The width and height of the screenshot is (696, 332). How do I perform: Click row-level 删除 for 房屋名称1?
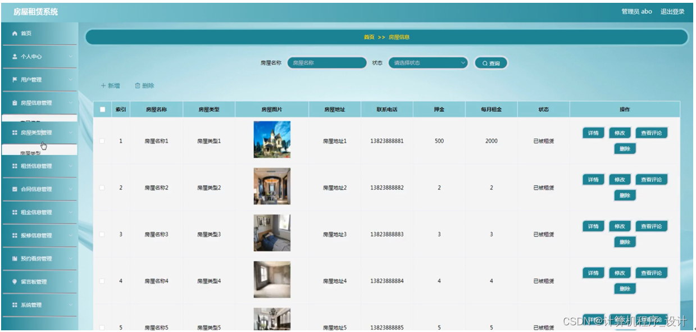pyautogui.click(x=625, y=149)
